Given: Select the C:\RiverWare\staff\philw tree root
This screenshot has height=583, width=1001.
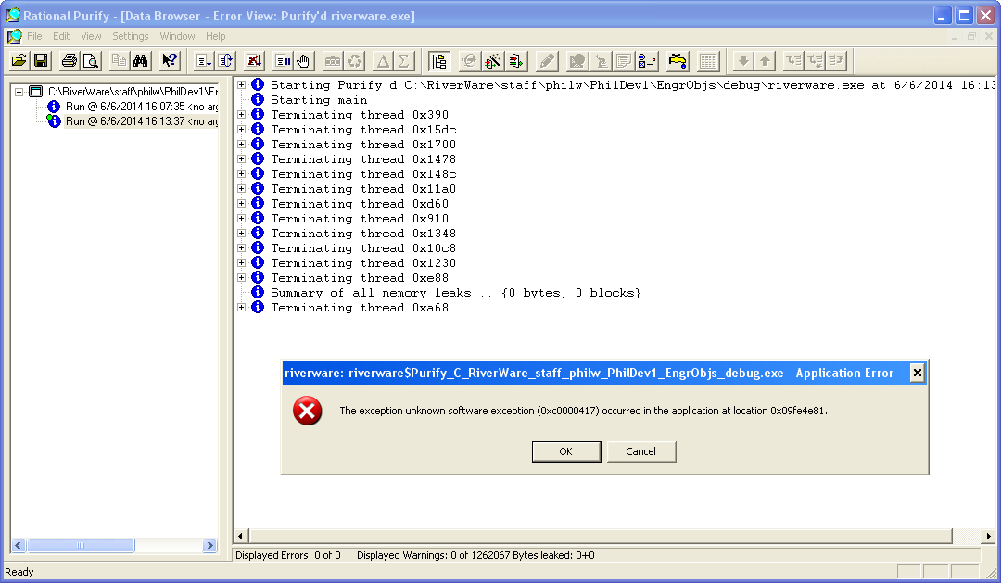Looking at the screenshot, I should tap(133, 92).
